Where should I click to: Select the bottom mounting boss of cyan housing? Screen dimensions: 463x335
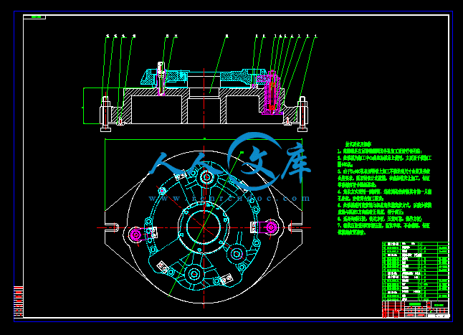194,274
